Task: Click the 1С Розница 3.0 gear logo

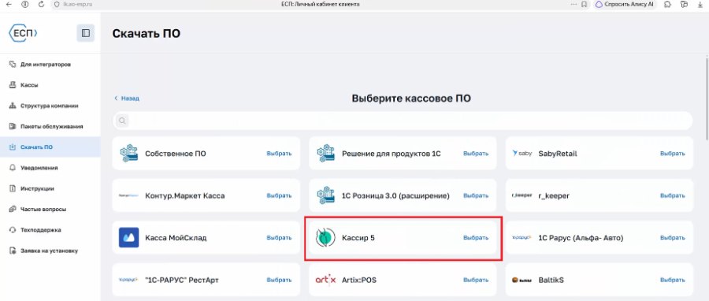Action: point(325,195)
